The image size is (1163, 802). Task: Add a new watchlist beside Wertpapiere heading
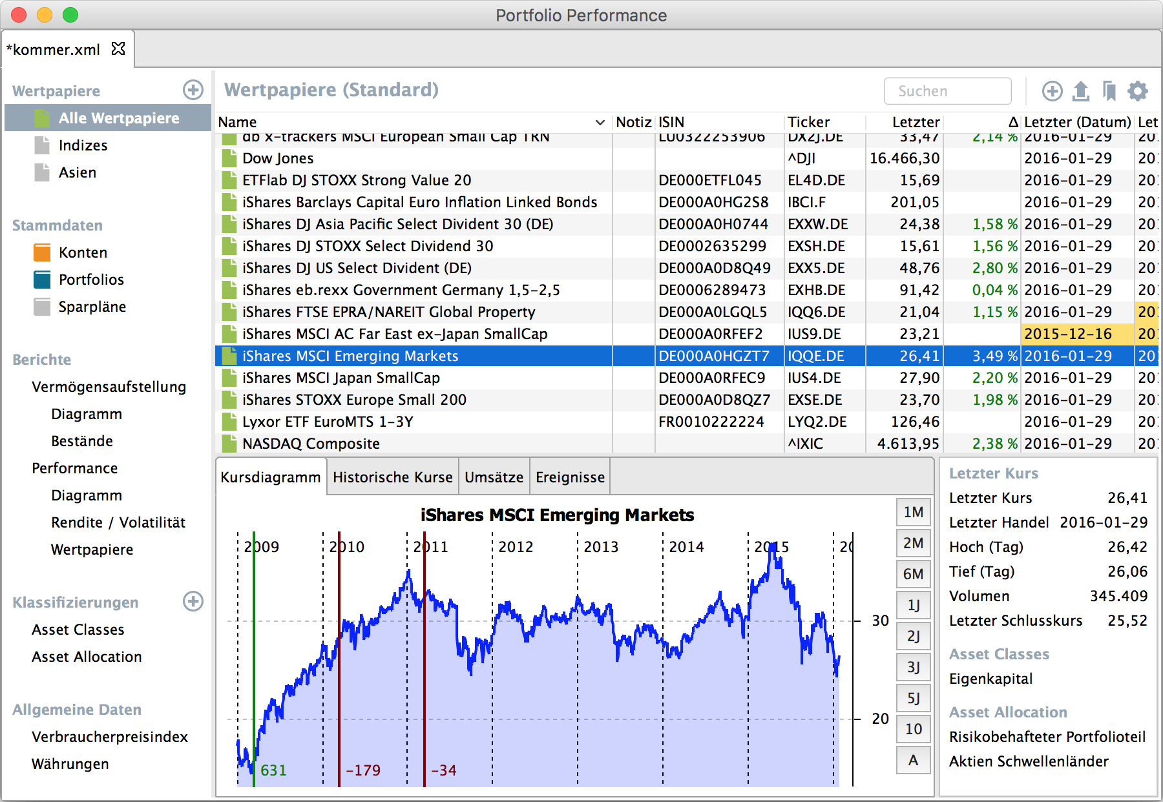pyautogui.click(x=193, y=90)
